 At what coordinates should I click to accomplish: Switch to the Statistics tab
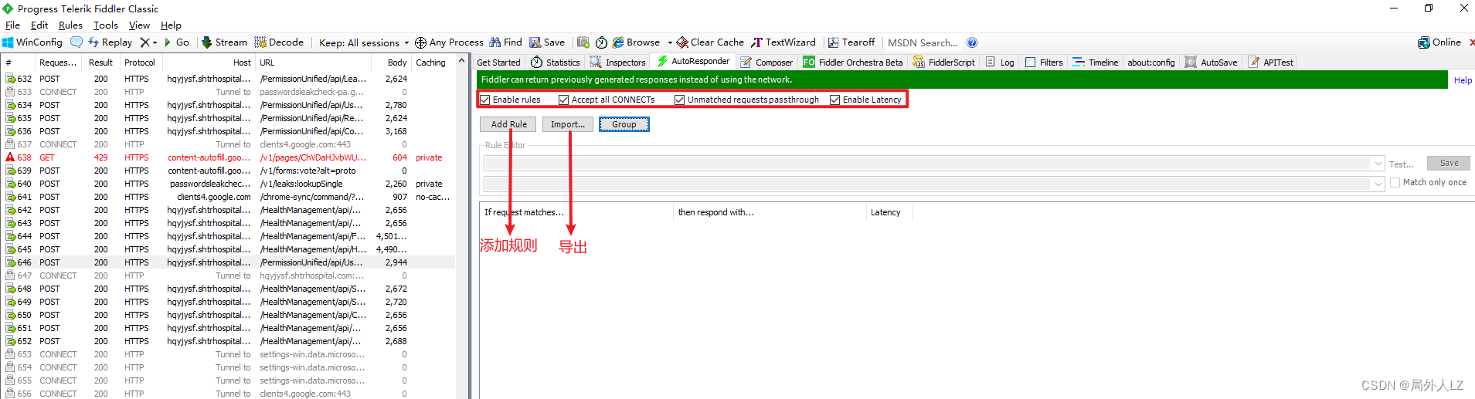point(556,63)
